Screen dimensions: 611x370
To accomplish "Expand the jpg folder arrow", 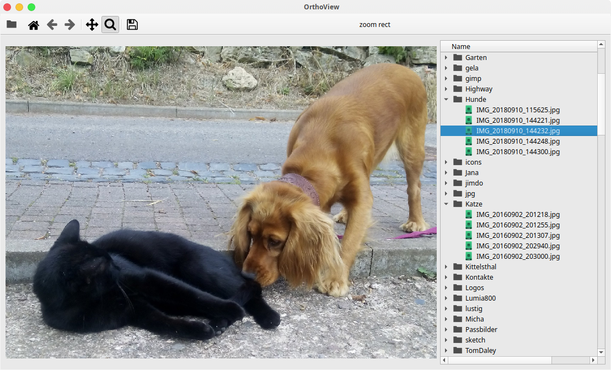I will tap(446, 194).
